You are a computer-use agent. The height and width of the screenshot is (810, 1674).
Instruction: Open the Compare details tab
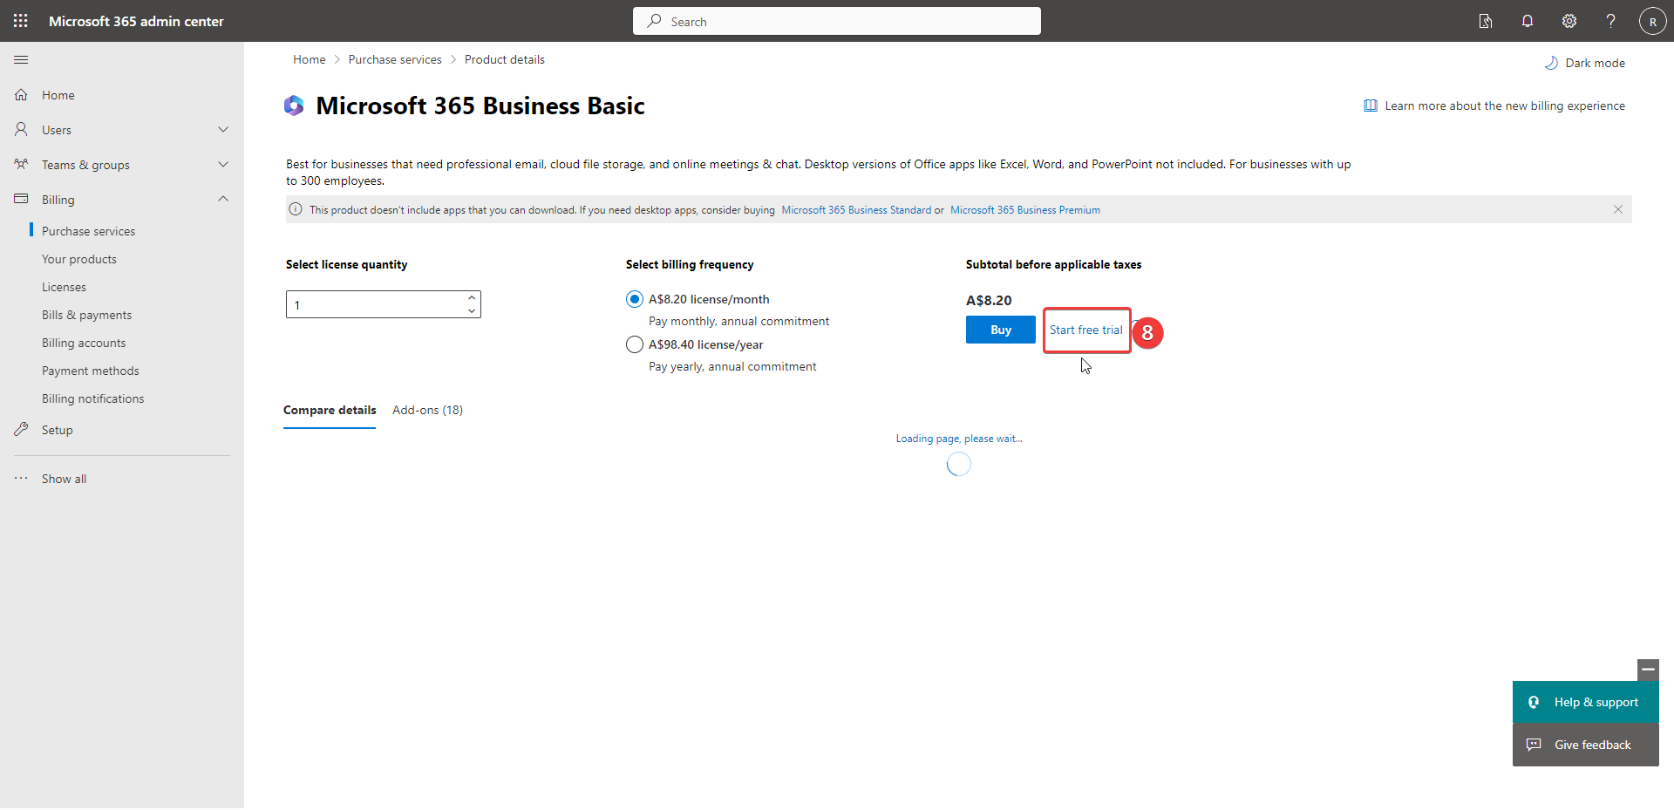click(x=329, y=410)
